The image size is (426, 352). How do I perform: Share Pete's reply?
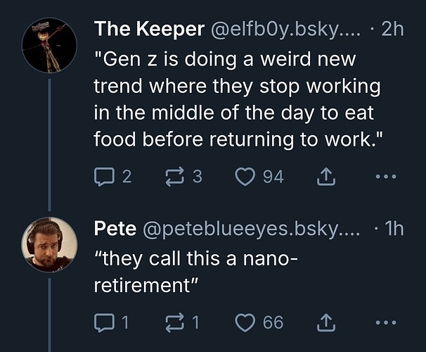(x=326, y=322)
